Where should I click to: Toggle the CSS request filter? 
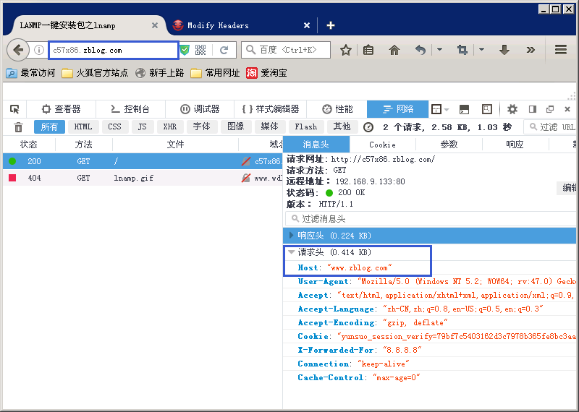[114, 127]
